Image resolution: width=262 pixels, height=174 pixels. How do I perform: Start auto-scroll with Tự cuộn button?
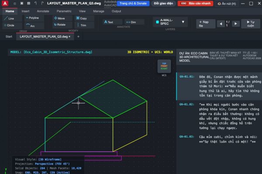(x=251, y=24)
